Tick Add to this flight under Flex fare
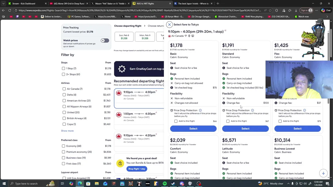Viewport: 333px width, 187px height. pos(280,121)
